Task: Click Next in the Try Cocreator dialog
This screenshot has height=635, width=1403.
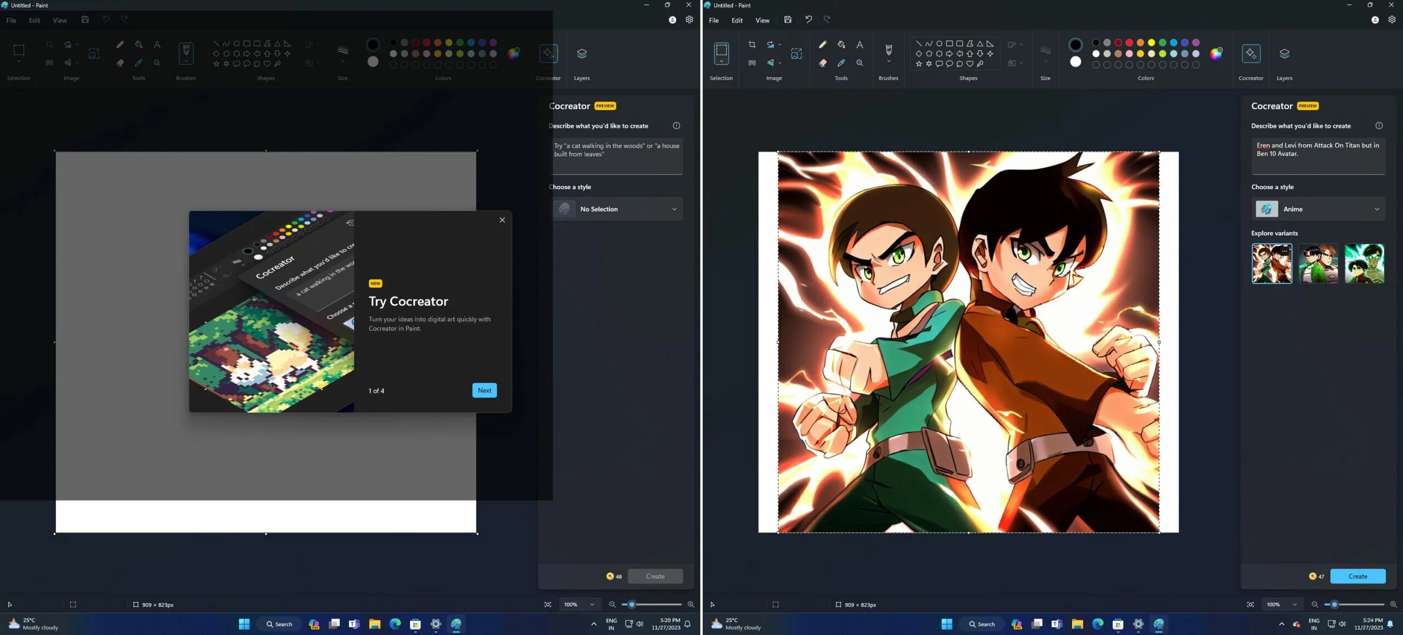Action: click(x=484, y=390)
